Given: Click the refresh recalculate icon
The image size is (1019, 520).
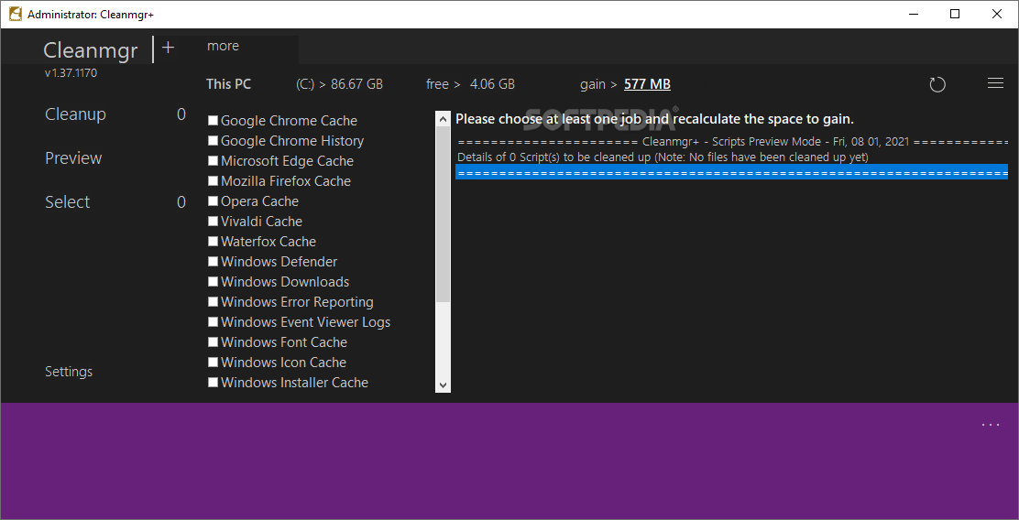Looking at the screenshot, I should pyautogui.click(x=937, y=84).
